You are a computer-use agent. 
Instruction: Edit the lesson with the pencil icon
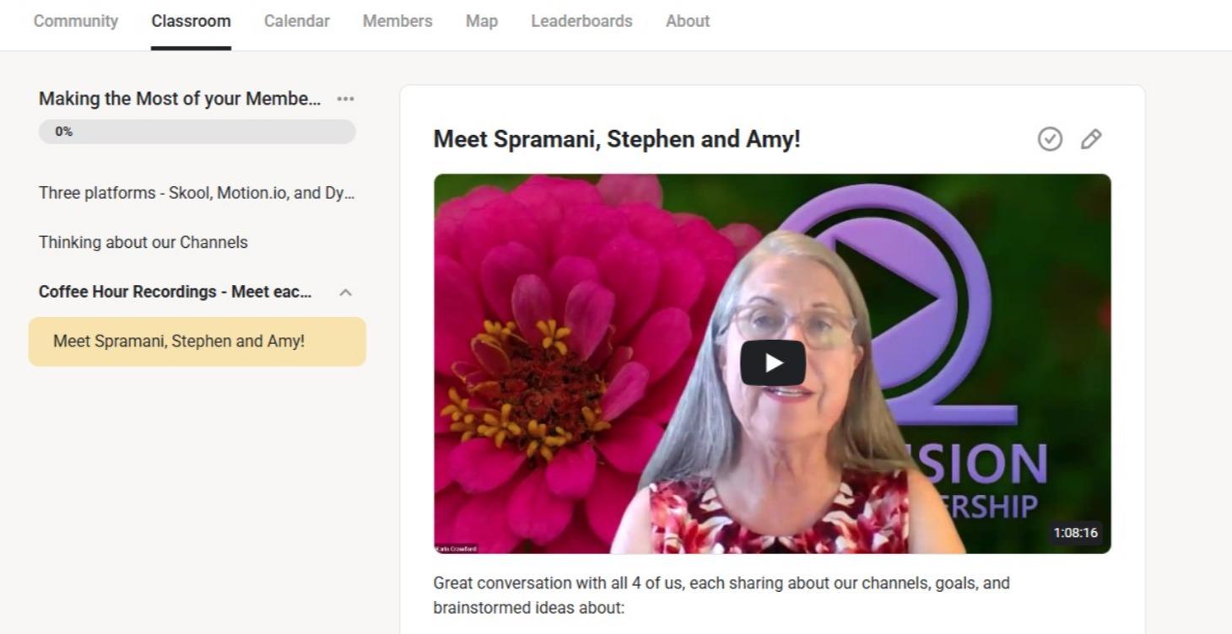(x=1091, y=139)
